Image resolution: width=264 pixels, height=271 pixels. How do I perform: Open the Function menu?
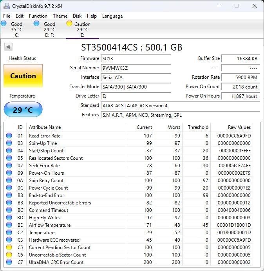(38, 16)
